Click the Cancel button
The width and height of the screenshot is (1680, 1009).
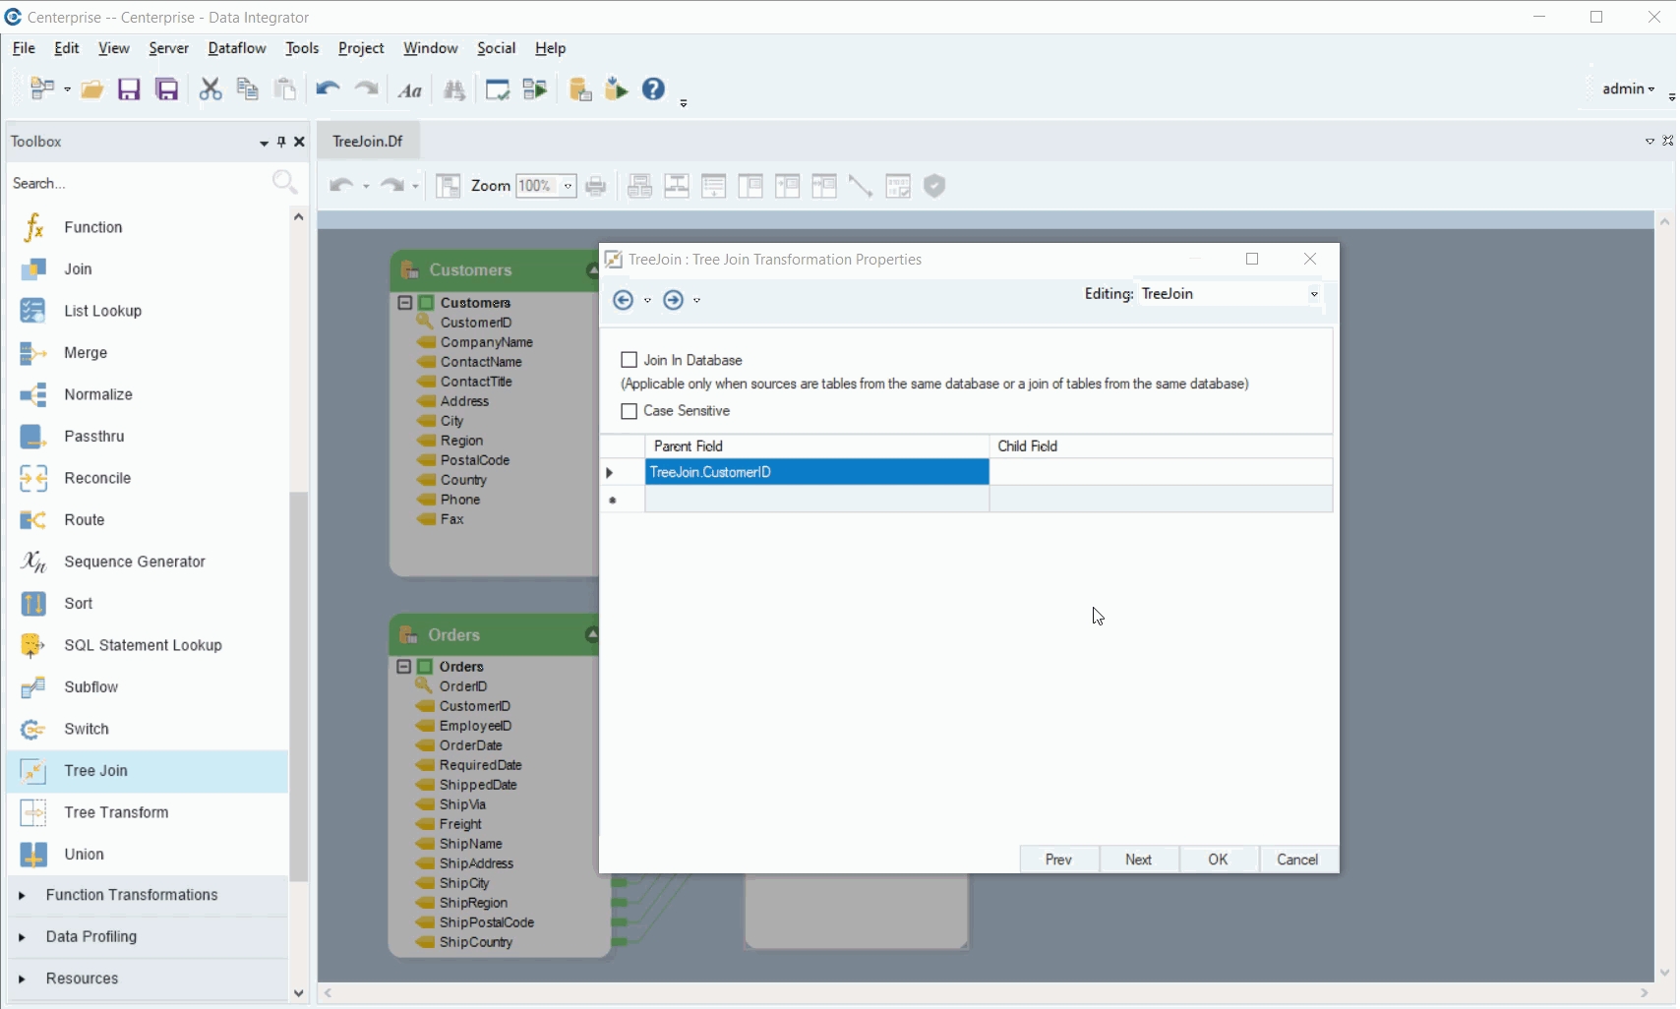click(1297, 861)
